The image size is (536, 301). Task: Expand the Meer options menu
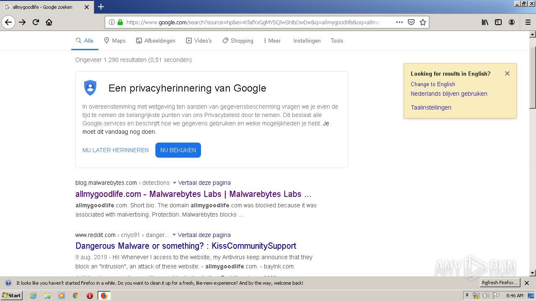[272, 41]
